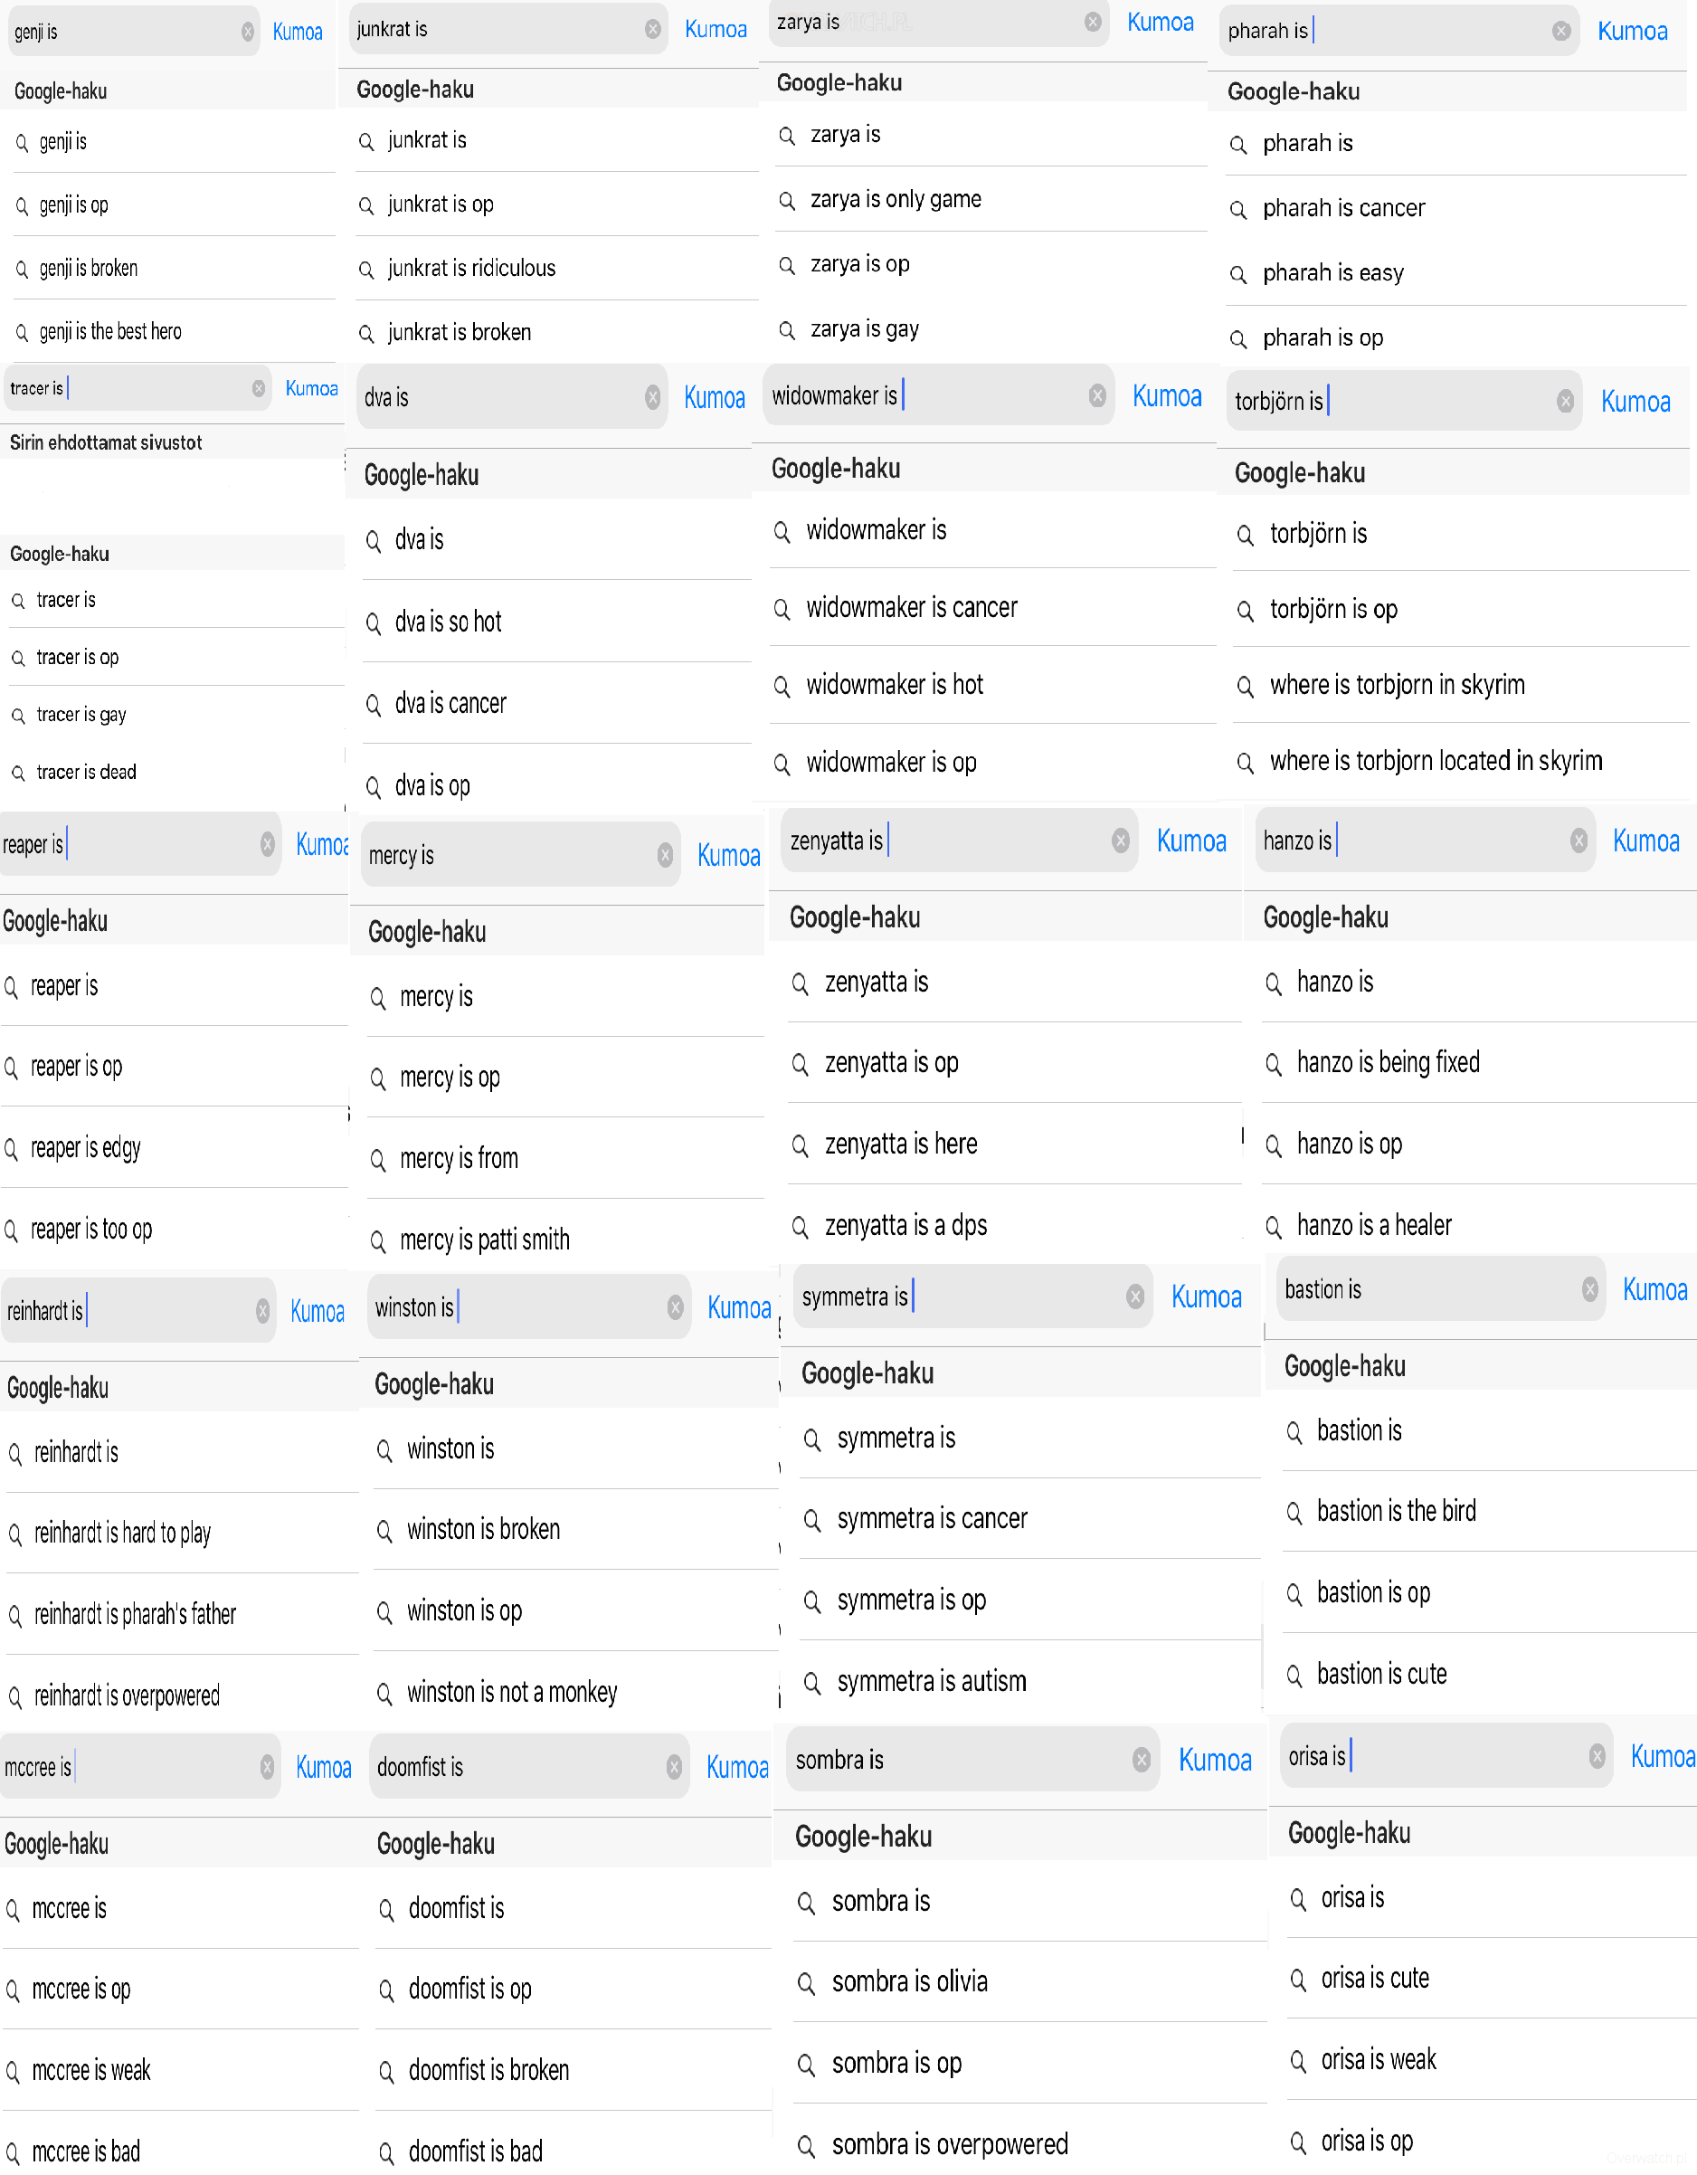Clear the 'torbjörn is' search field
Viewport: 1697px width, 2175px height.
tap(1565, 402)
